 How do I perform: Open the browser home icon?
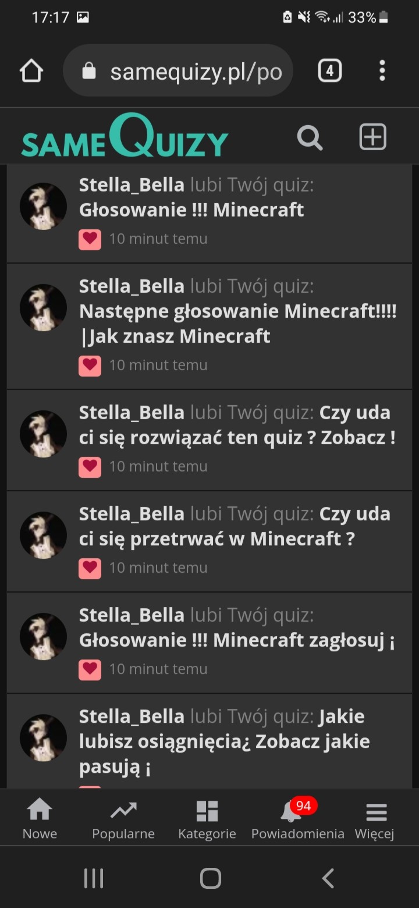tap(31, 71)
